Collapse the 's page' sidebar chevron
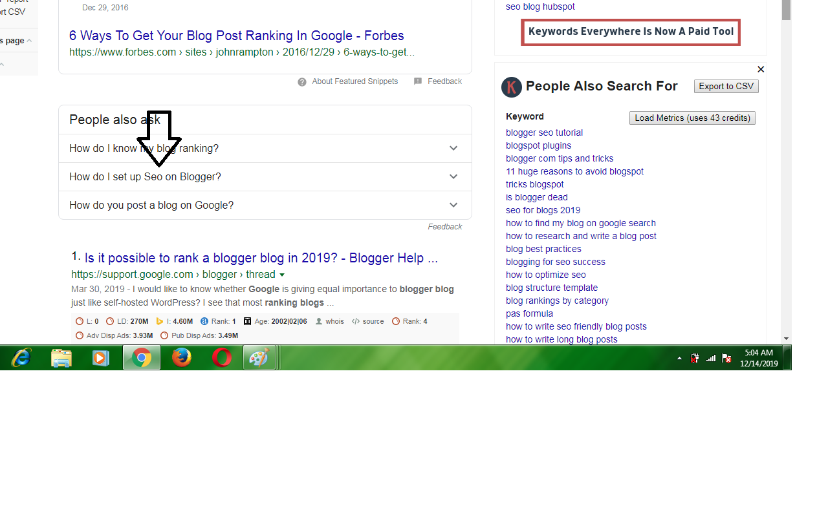This screenshot has width=828, height=517. (x=29, y=41)
